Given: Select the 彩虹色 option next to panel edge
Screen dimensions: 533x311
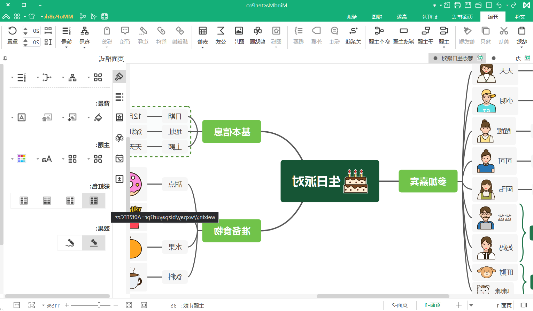Looking at the screenshot, I should (x=24, y=201).
